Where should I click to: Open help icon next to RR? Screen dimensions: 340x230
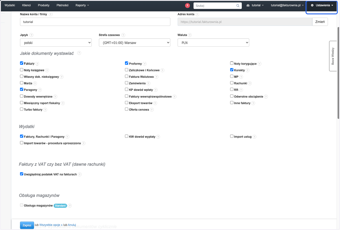click(241, 90)
